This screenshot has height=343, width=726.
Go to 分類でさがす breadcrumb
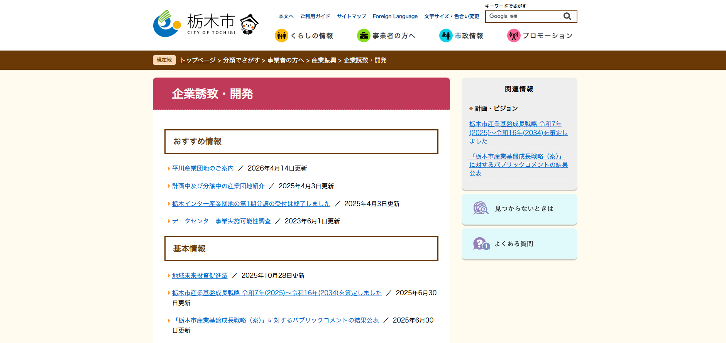click(x=241, y=60)
